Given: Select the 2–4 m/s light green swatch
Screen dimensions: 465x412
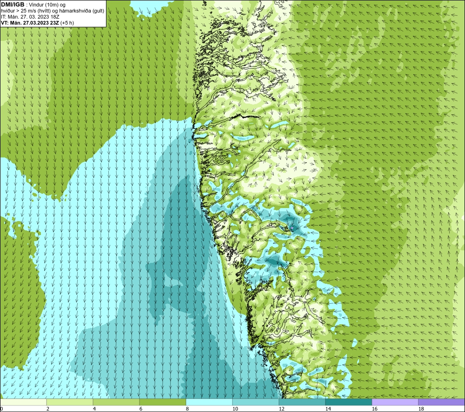Looking at the screenshot, I should click(70, 402).
